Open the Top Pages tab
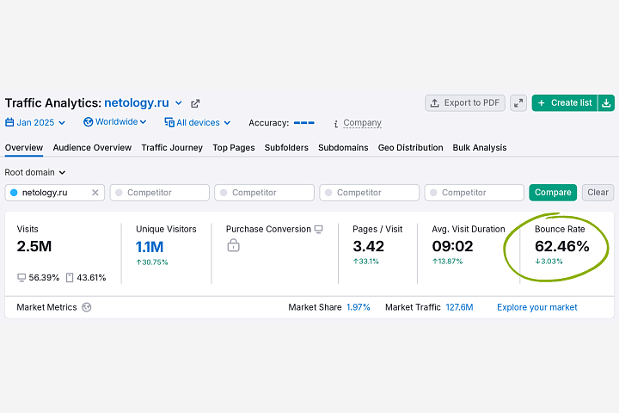The width and height of the screenshot is (619, 413). click(x=234, y=148)
